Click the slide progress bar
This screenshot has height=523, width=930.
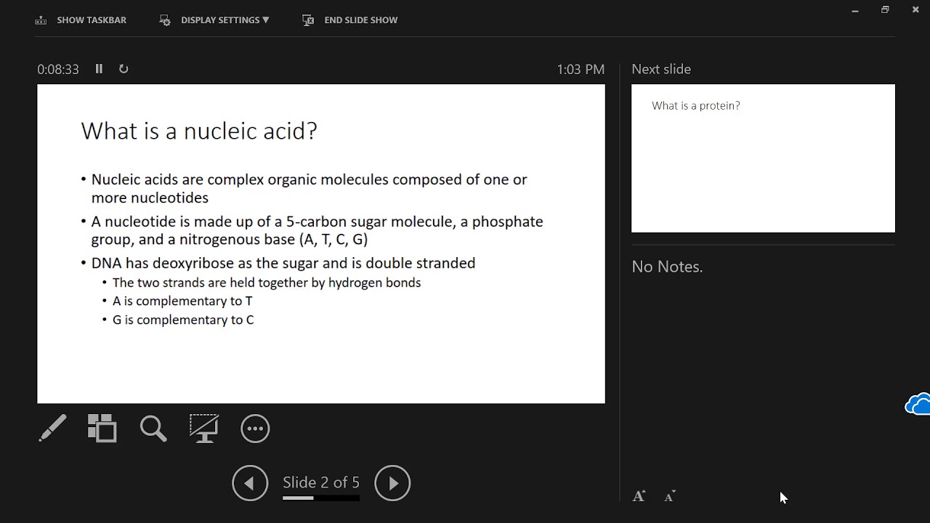click(x=321, y=498)
